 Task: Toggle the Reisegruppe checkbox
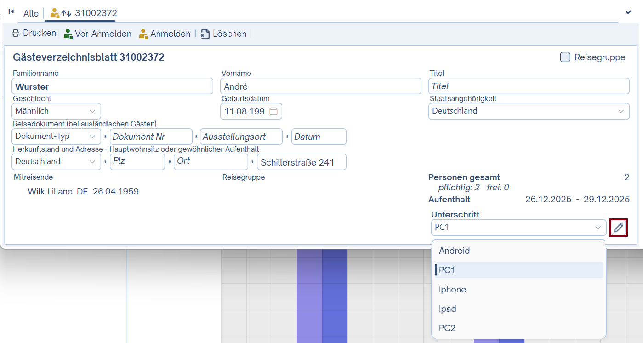point(565,57)
